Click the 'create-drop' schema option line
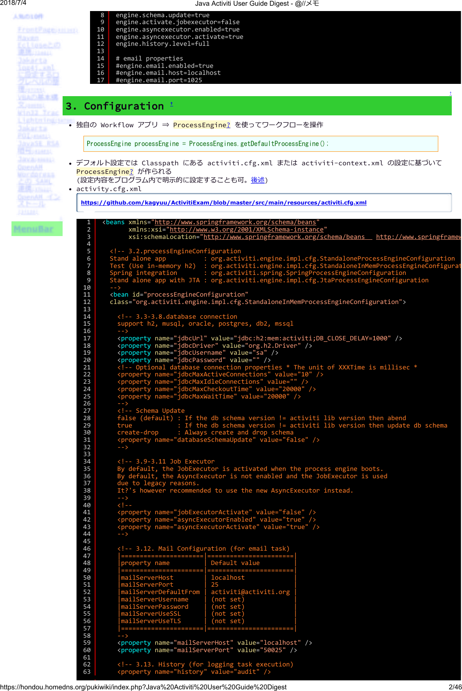Screen dimensions: 462x691 [x=205, y=432]
